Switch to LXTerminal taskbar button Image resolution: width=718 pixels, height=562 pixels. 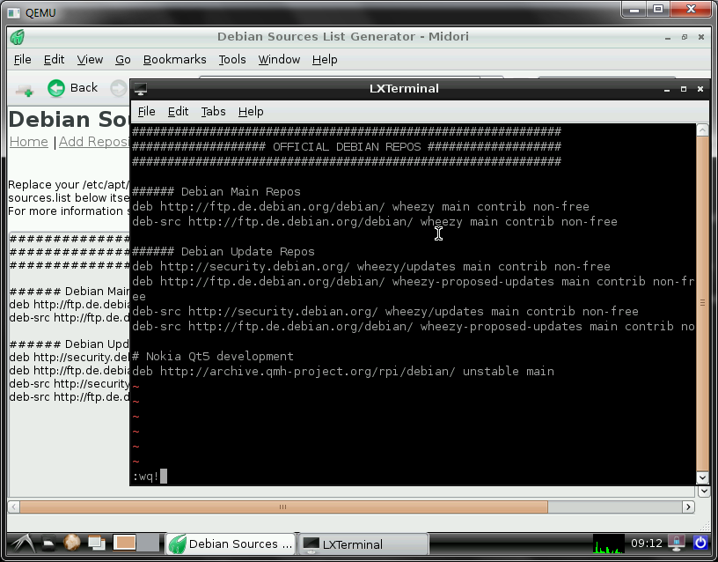click(363, 544)
